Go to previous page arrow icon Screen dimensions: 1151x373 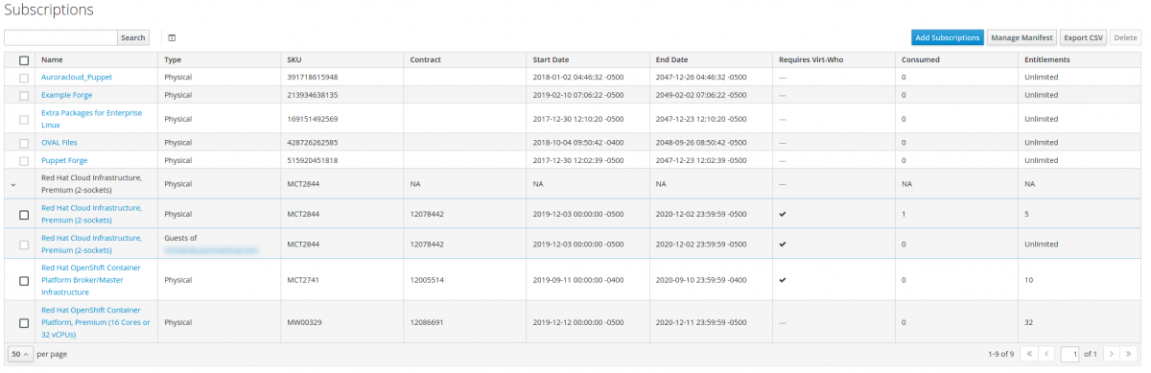pos(1048,354)
